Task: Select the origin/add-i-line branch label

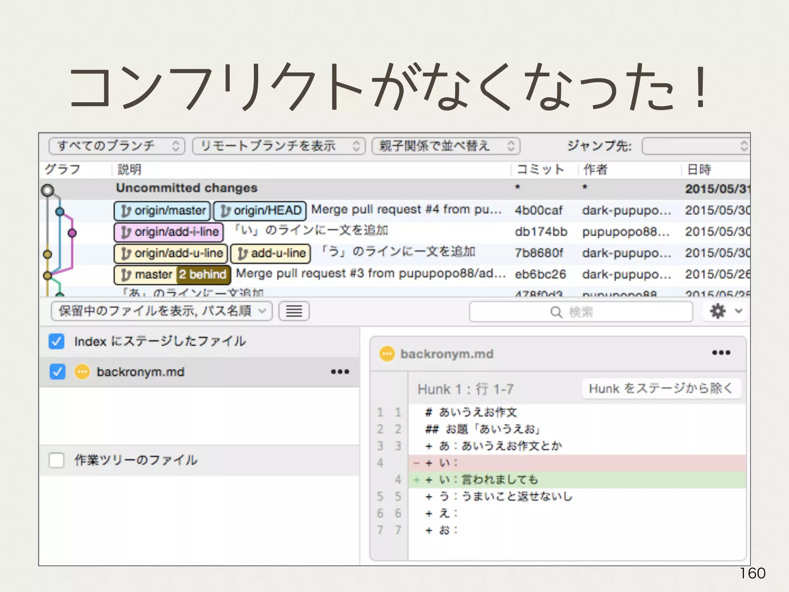Action: click(169, 232)
